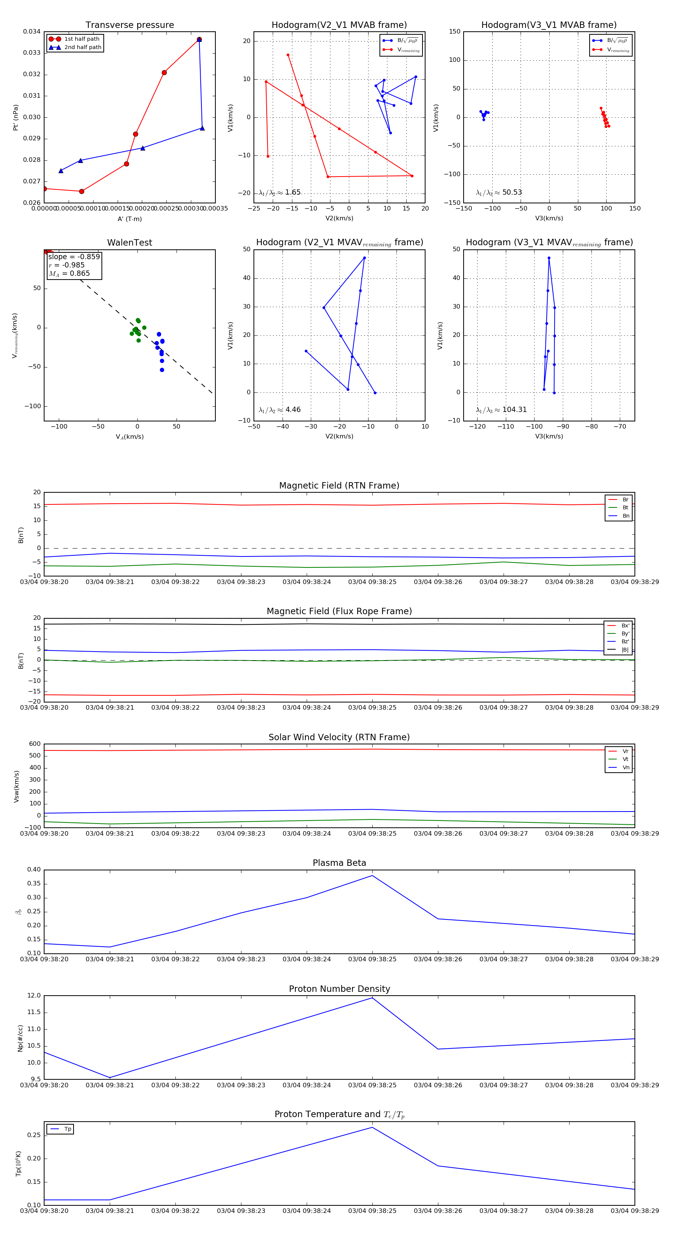
Task: Select the 'Bn' legend entry
Action: [619, 516]
